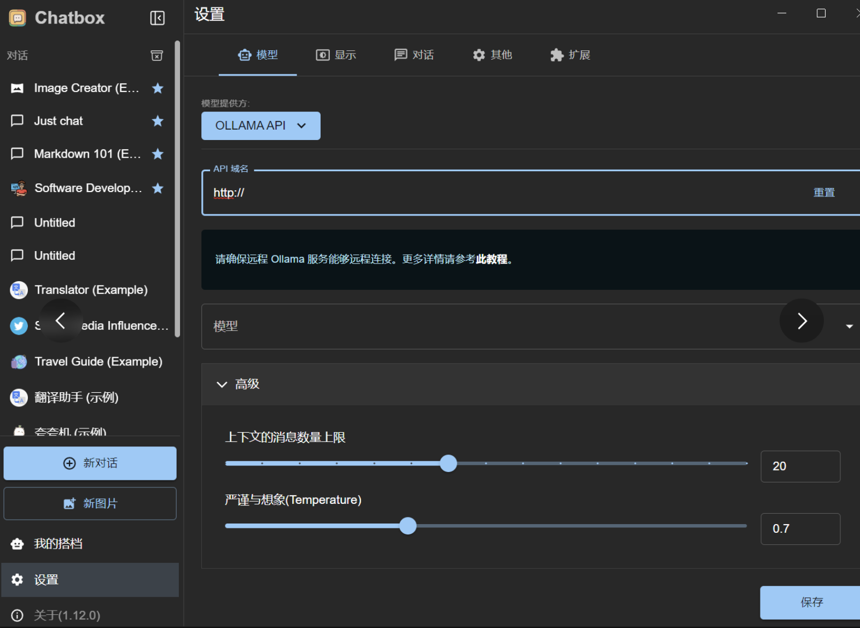The width and height of the screenshot is (860, 628).
Task: Click the gear icon beside 设置
Action: point(18,580)
